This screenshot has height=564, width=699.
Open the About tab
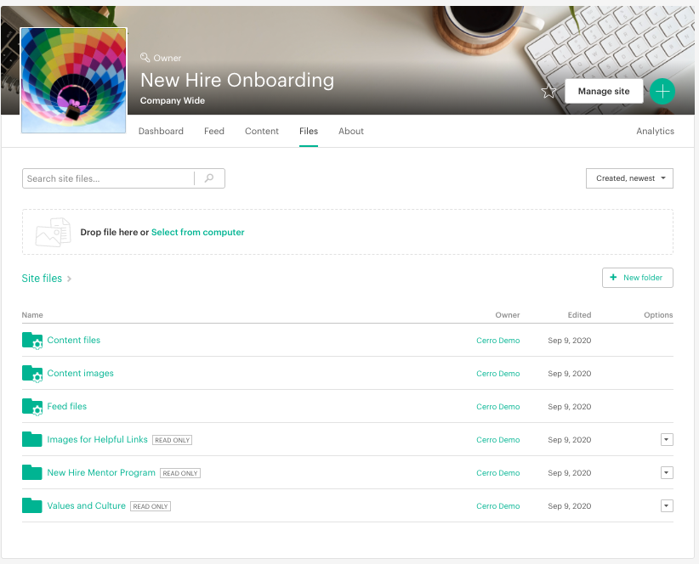point(351,131)
